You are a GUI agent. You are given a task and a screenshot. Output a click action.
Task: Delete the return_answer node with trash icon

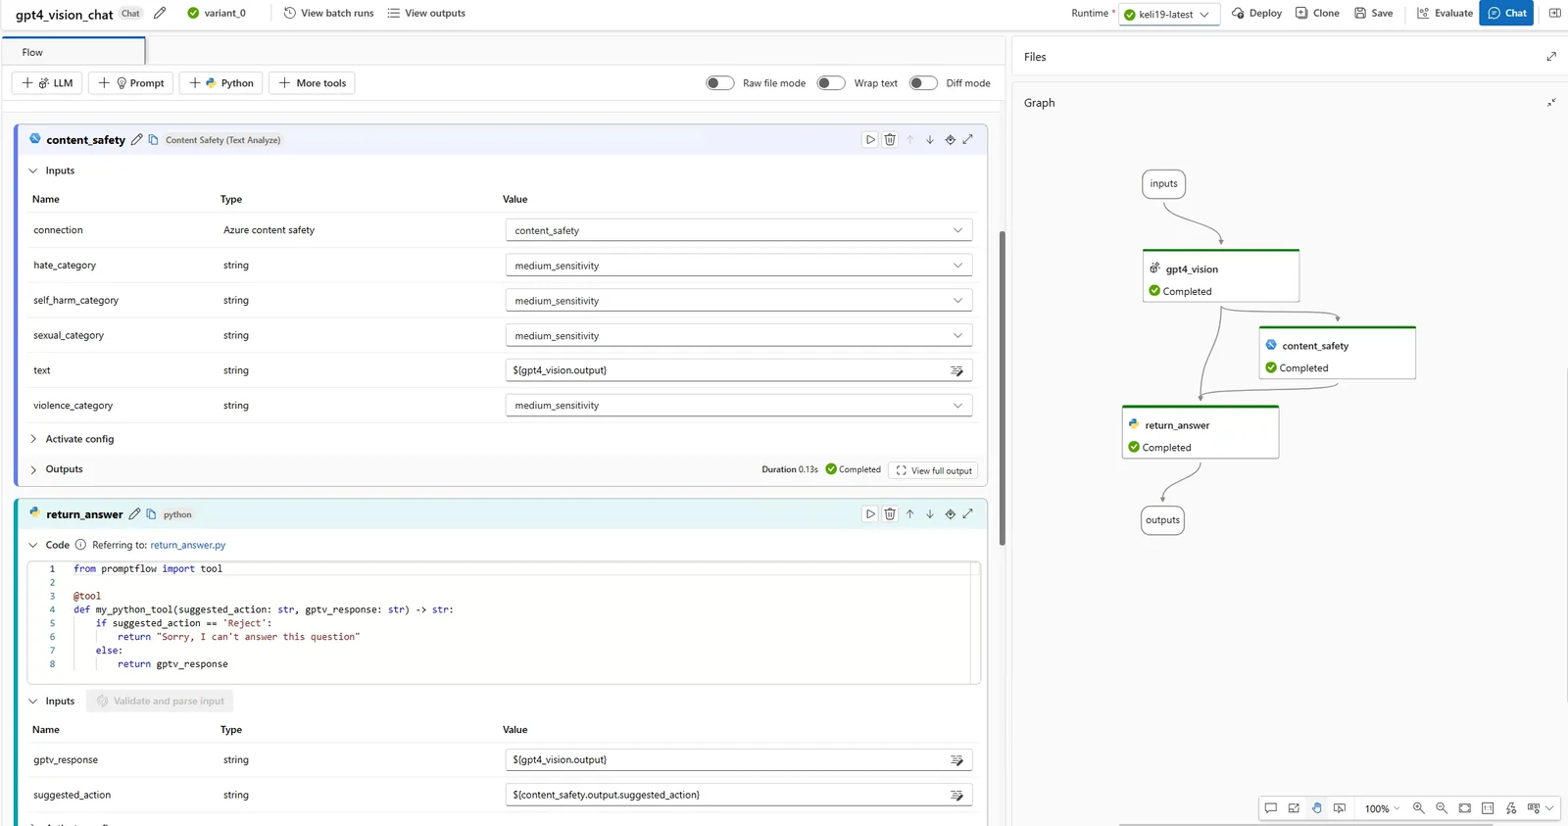click(890, 514)
